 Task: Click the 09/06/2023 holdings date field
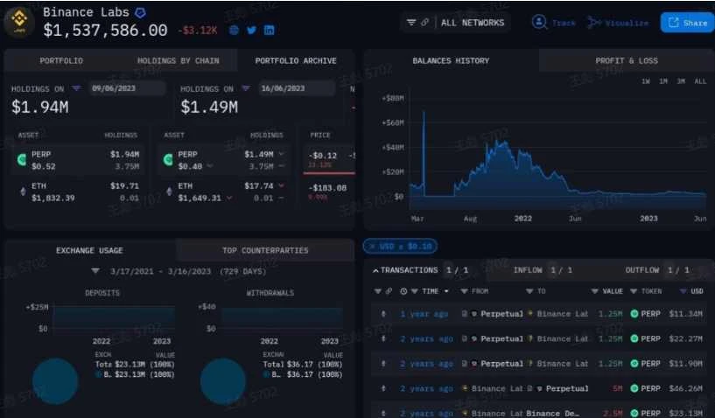pyautogui.click(x=124, y=88)
